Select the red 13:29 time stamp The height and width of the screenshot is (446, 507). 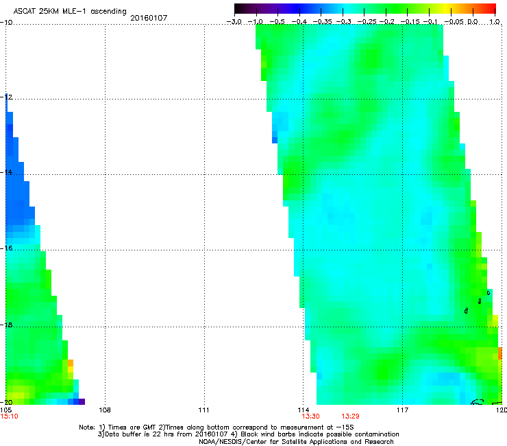point(350,416)
